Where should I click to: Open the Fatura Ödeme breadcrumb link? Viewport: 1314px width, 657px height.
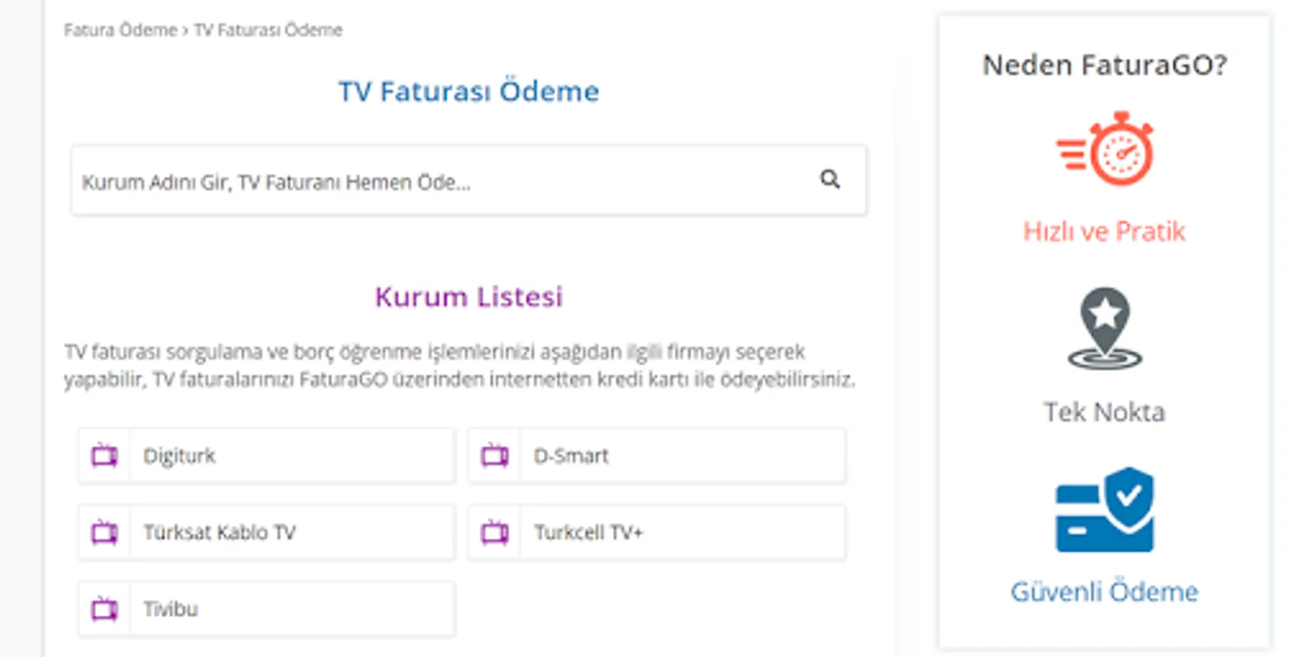[x=120, y=30]
